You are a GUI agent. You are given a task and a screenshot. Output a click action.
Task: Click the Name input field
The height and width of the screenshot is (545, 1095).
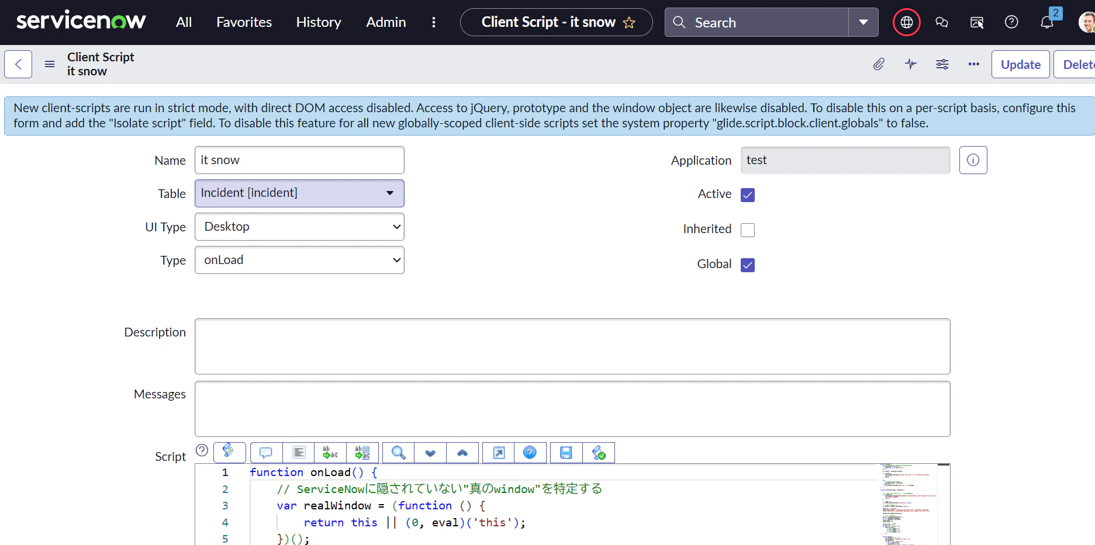[x=299, y=160]
